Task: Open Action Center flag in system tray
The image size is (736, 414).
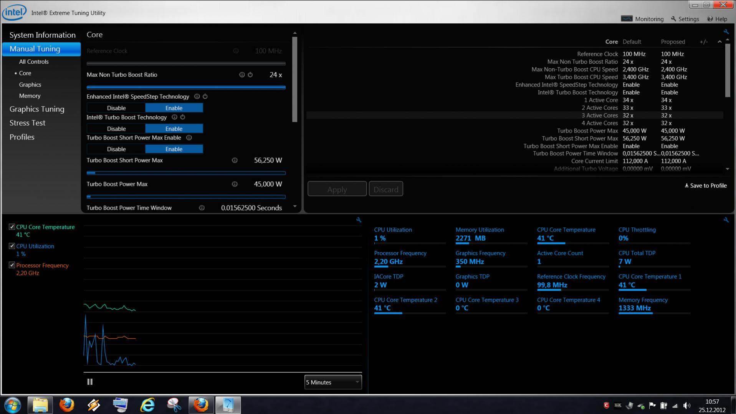Action: point(652,405)
